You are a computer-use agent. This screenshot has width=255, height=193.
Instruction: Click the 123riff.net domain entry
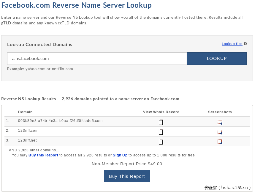point(28,140)
